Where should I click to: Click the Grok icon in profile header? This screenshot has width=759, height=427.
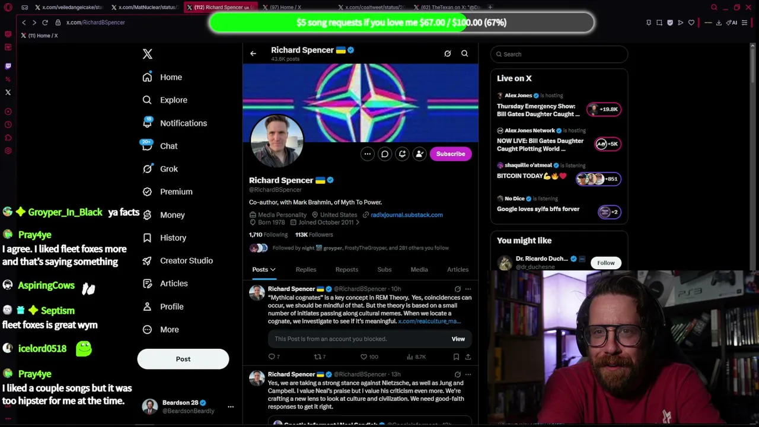coord(448,53)
